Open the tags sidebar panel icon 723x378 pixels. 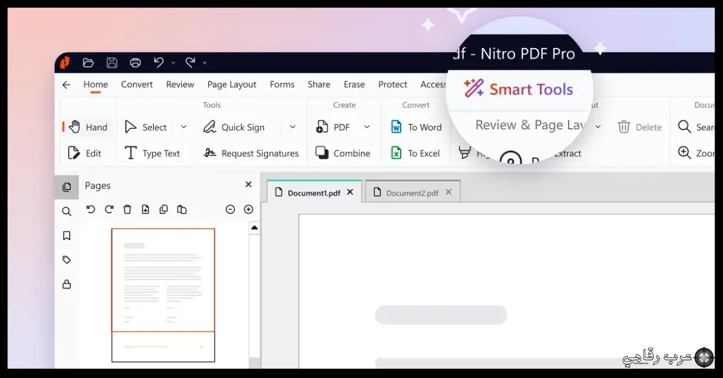pos(66,260)
